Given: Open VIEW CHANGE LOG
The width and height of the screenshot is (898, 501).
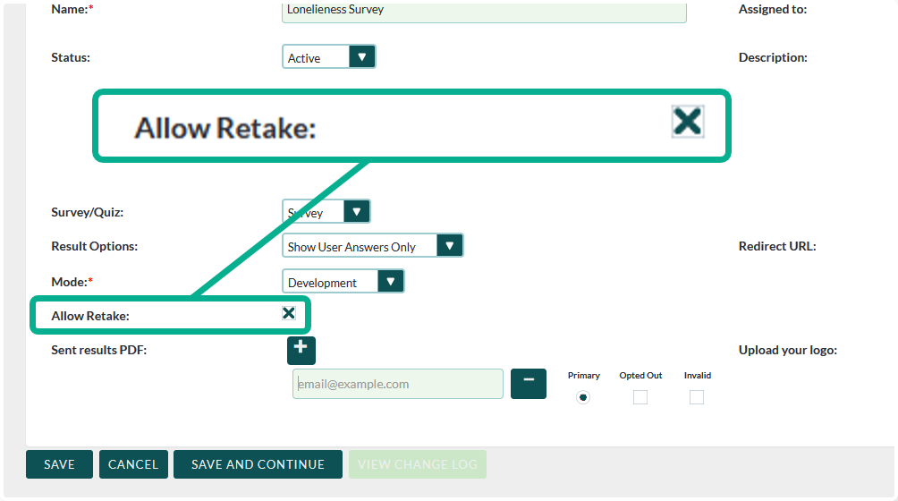Looking at the screenshot, I should coord(418,464).
